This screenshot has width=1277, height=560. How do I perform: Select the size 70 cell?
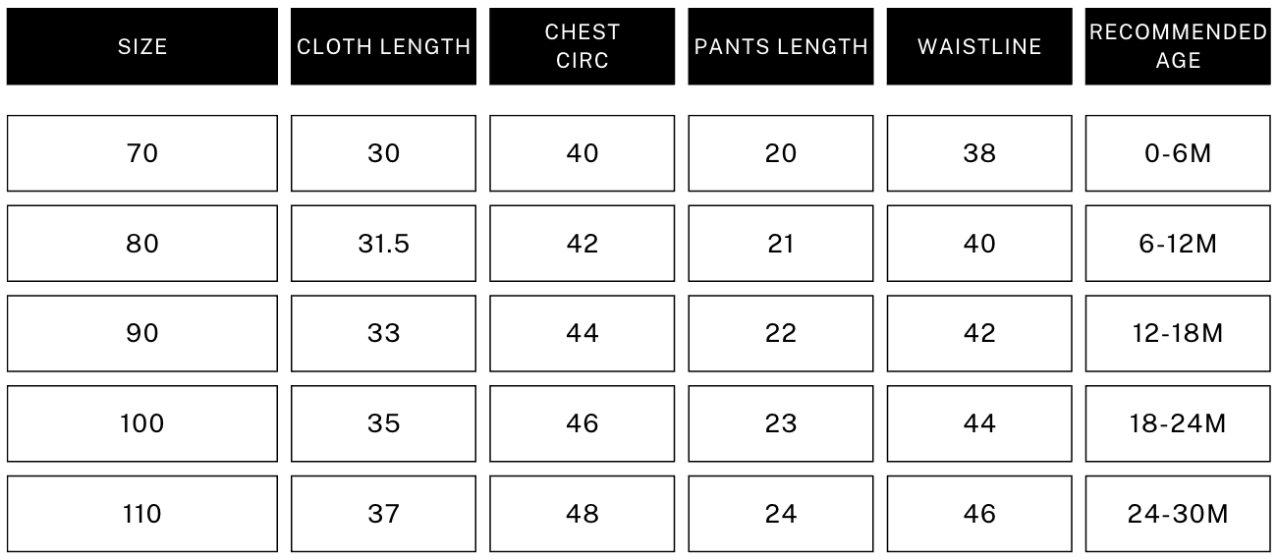click(142, 153)
